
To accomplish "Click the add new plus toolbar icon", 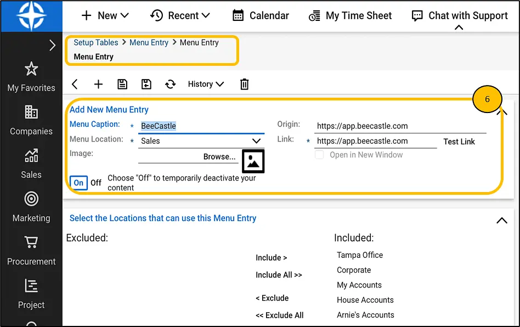I will click(98, 84).
